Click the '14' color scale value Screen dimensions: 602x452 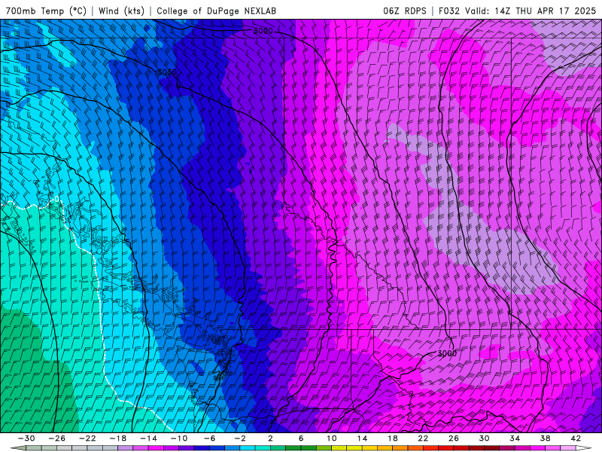[362, 438]
